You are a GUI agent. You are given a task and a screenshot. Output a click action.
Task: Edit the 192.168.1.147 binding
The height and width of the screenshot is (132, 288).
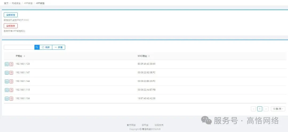pos(7,73)
